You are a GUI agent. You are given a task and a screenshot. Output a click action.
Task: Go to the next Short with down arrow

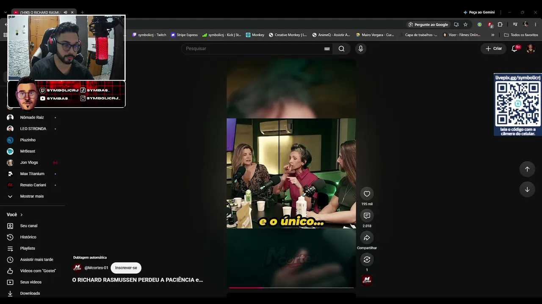coord(527,190)
